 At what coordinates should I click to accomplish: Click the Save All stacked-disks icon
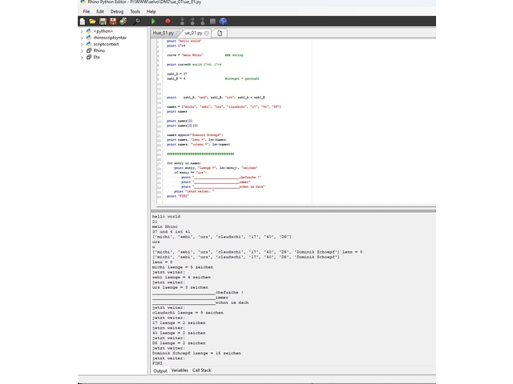[123, 22]
